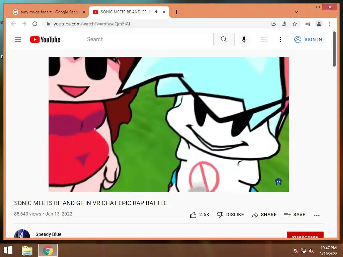Like the video with thumbs up

(200, 215)
